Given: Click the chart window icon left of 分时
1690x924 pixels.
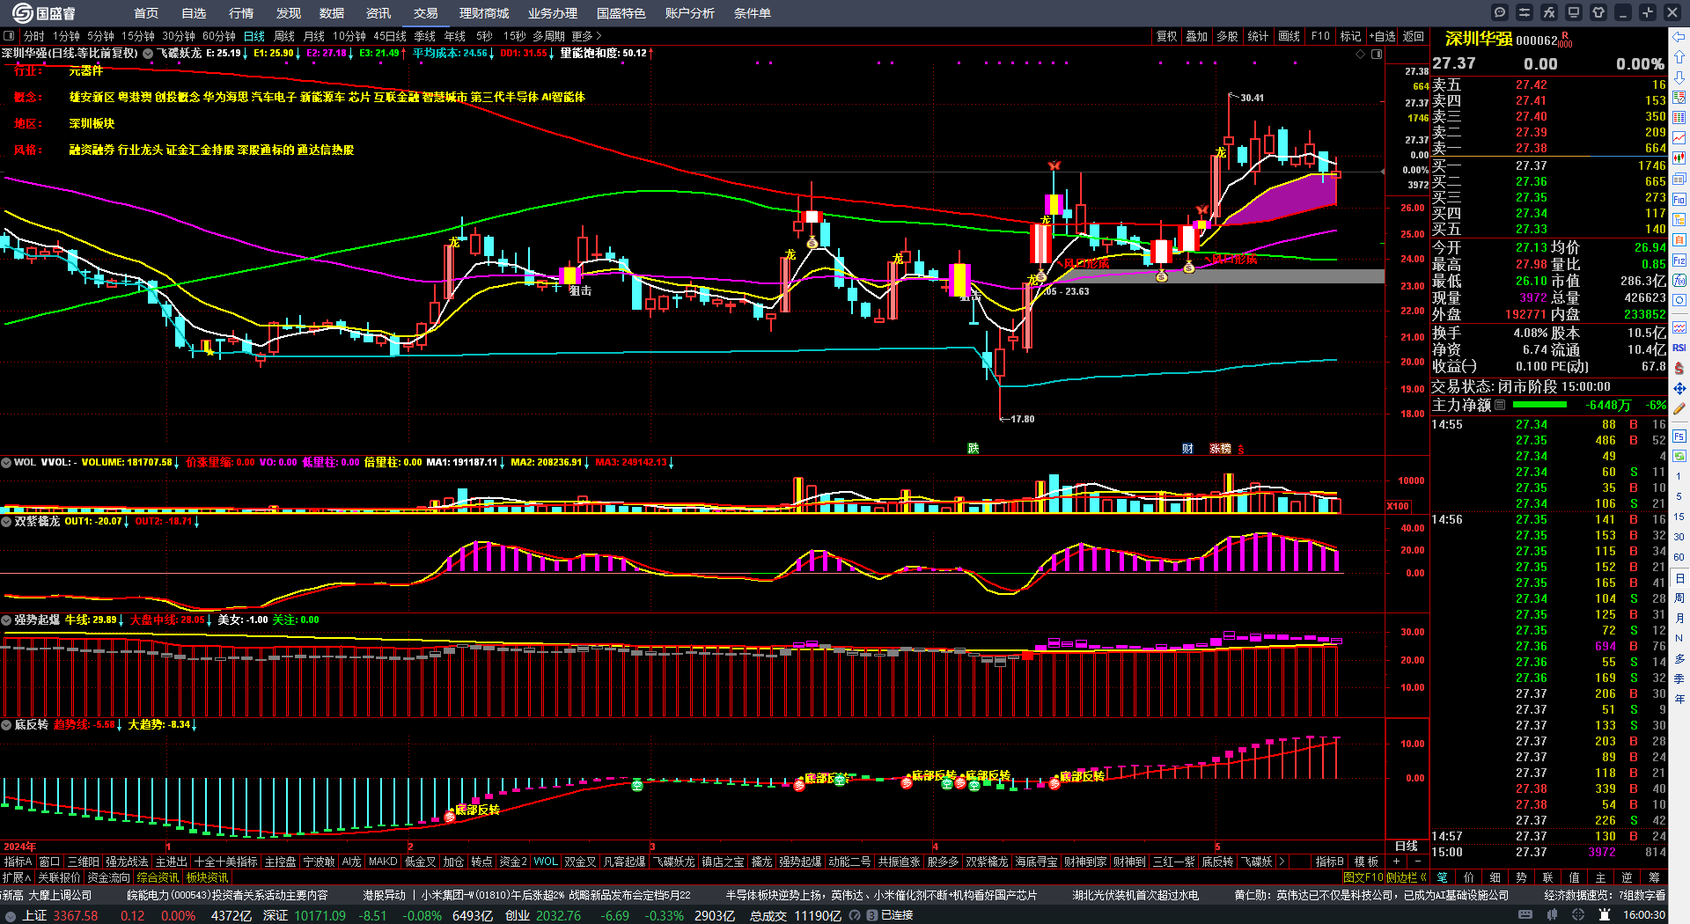Looking at the screenshot, I should coord(9,36).
